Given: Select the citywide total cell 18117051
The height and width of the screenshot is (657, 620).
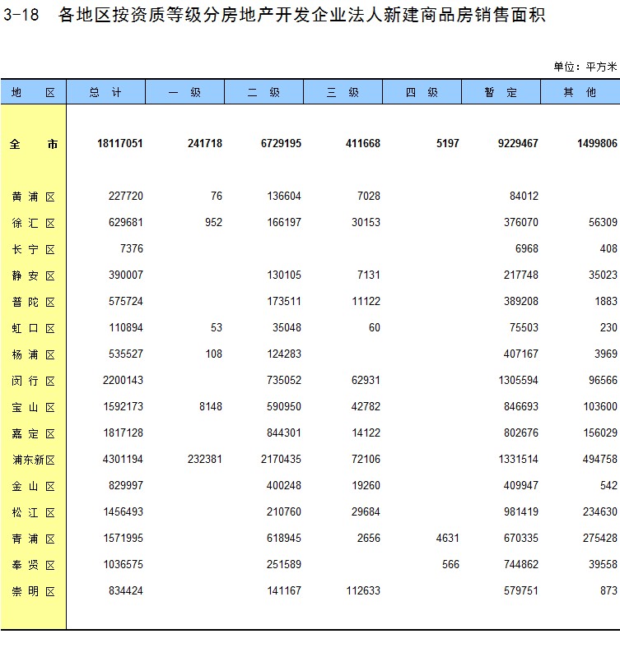Looking at the screenshot, I should tap(119, 144).
